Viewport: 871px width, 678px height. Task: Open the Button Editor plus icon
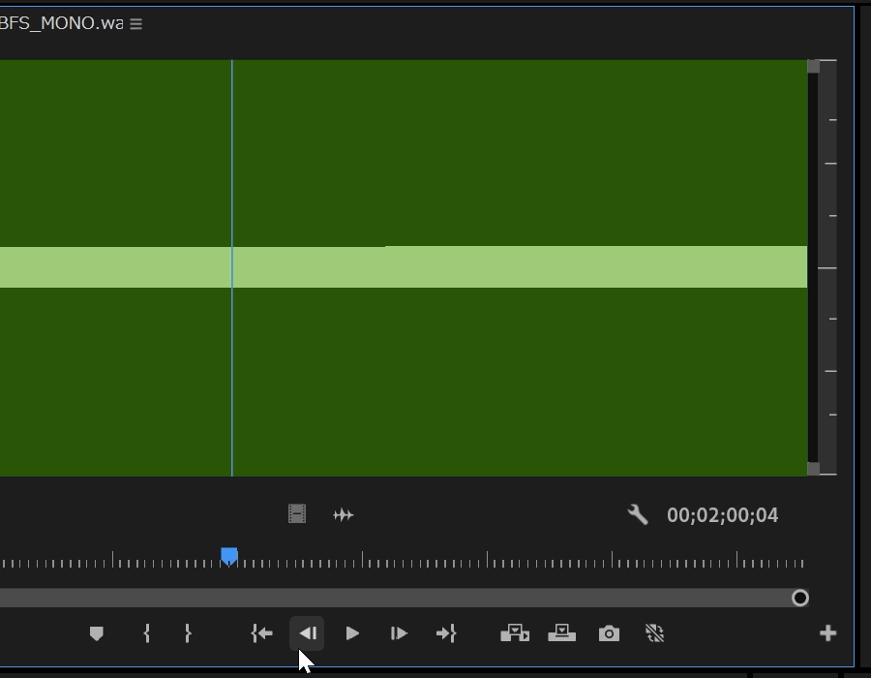point(827,633)
